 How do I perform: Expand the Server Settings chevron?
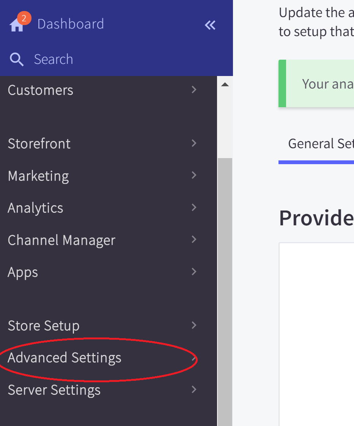pyautogui.click(x=194, y=390)
